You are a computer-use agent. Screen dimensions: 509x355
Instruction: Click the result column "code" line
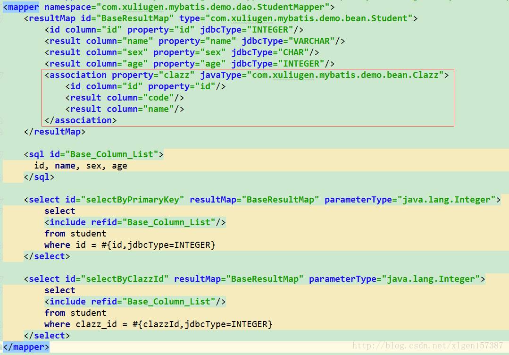tap(125, 98)
